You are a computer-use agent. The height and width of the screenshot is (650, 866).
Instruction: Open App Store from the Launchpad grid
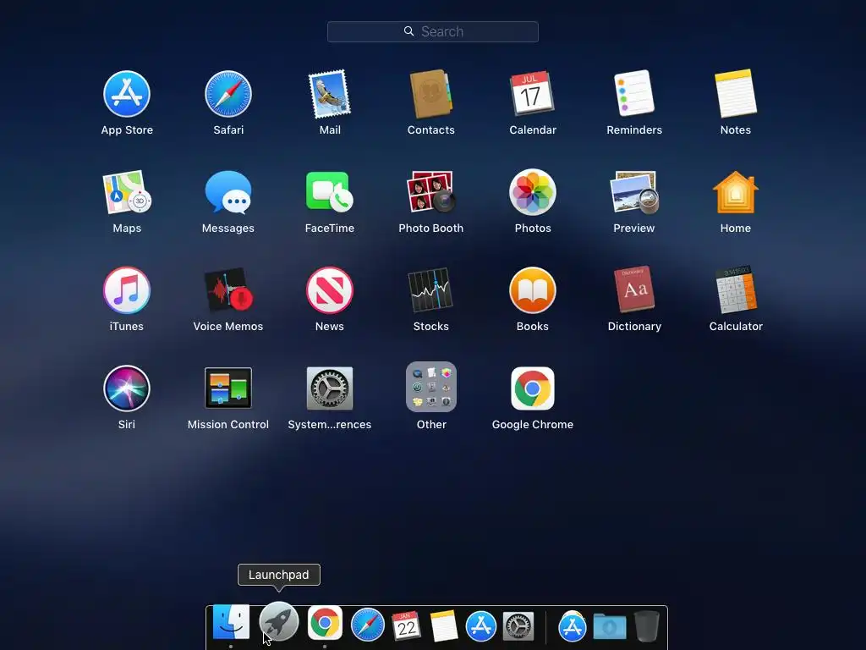(x=127, y=94)
